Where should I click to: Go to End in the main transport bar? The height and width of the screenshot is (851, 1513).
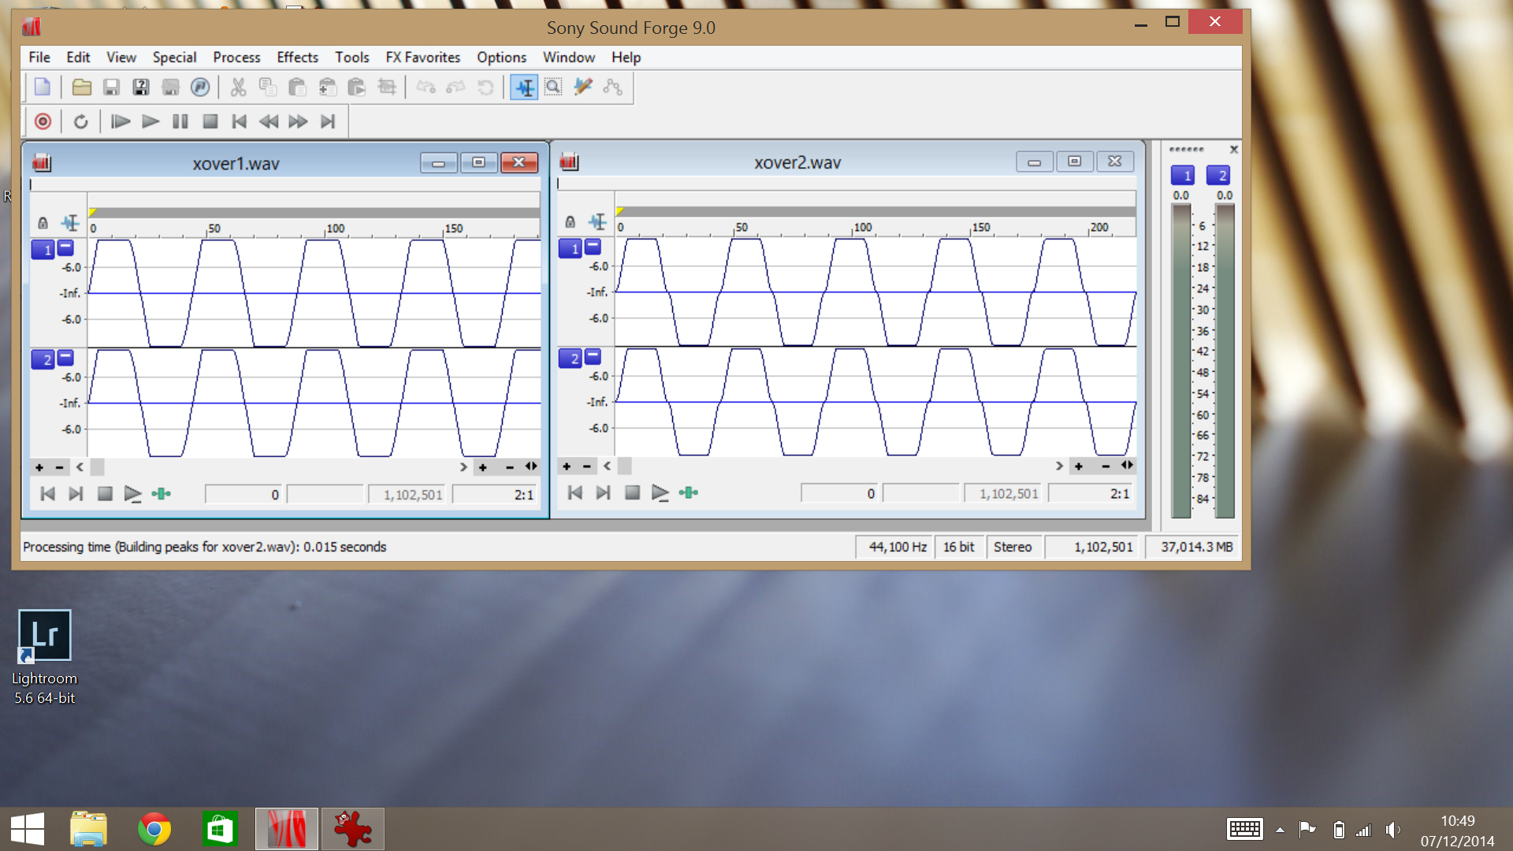(x=328, y=121)
